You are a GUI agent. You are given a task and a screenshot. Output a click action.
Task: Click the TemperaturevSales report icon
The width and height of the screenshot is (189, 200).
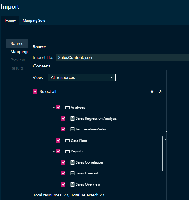pos(72,129)
